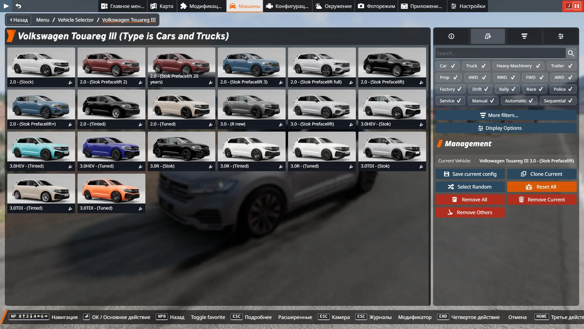584x329 pixels.
Task: Toggle the Car filter
Action: [x=447, y=66]
